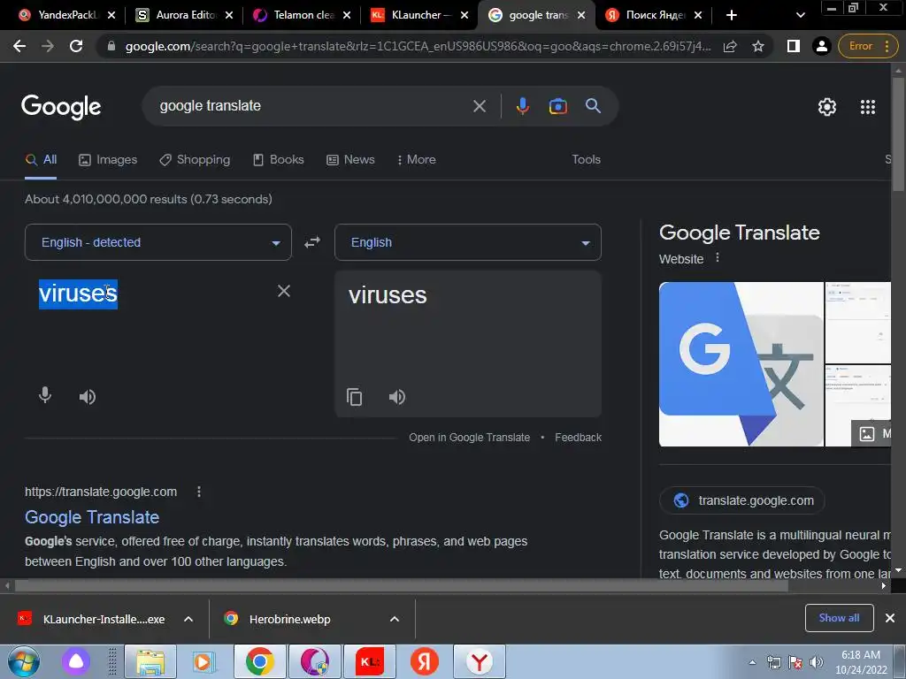This screenshot has height=679, width=906.
Task: Reload the page
Action: (x=76, y=46)
